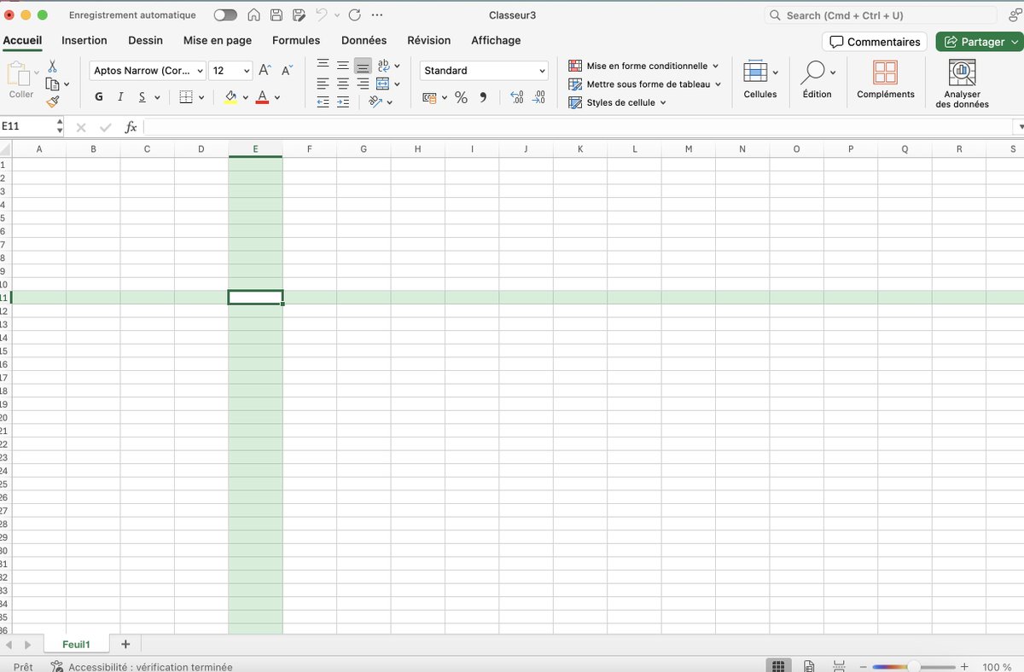Align text to middle vertically icon

coord(342,66)
